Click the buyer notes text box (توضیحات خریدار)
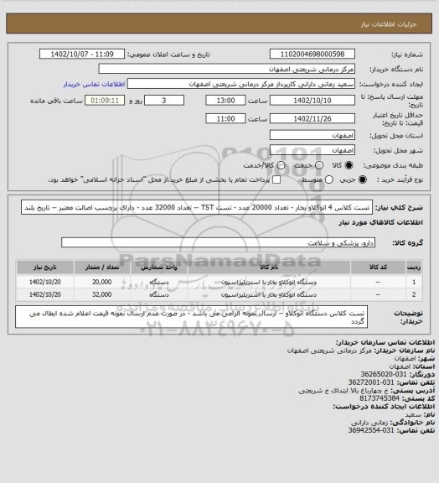 point(191,317)
